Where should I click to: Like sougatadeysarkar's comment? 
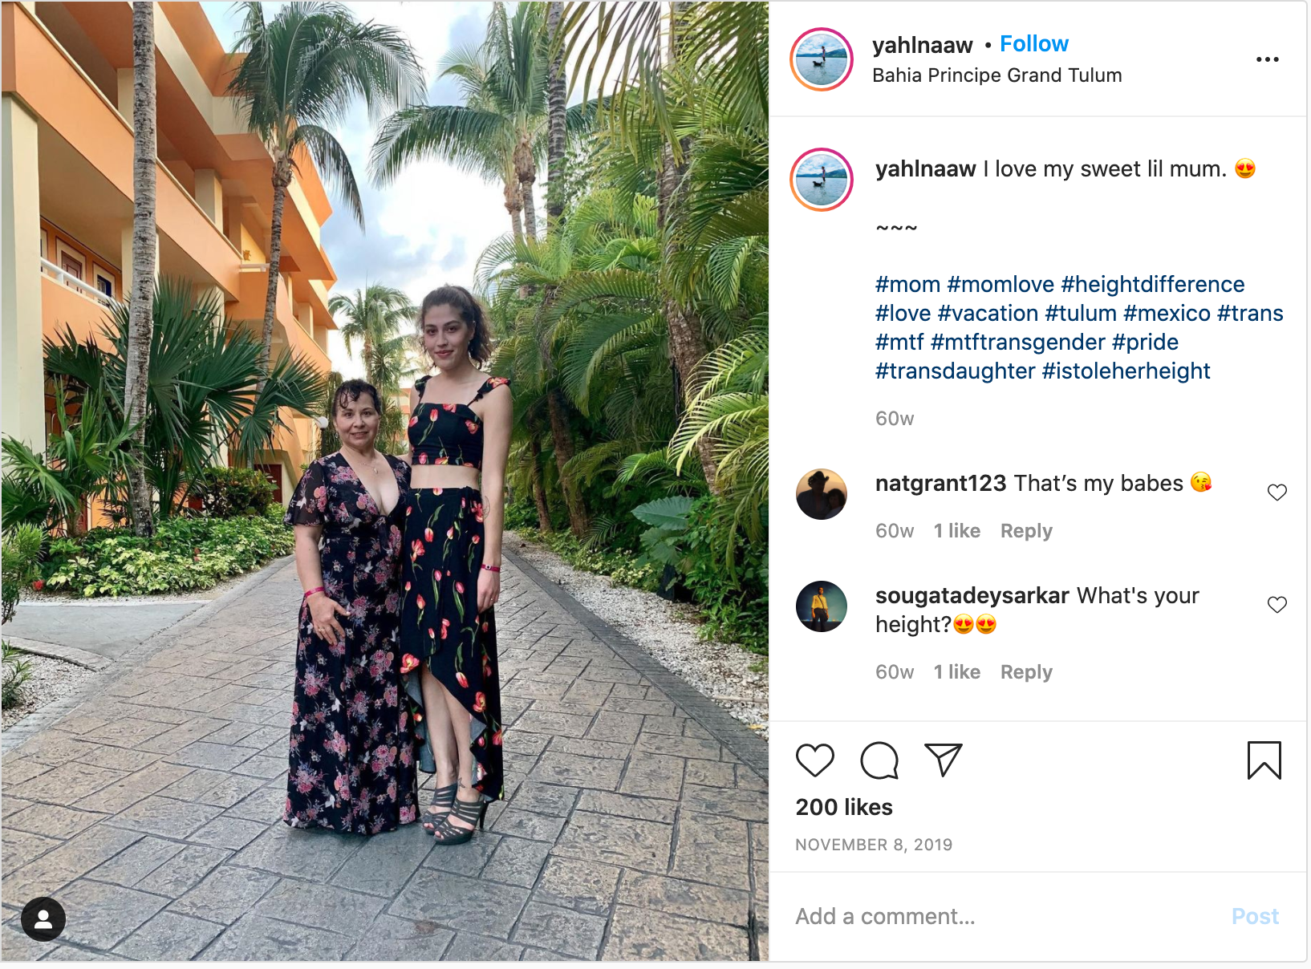[1277, 604]
